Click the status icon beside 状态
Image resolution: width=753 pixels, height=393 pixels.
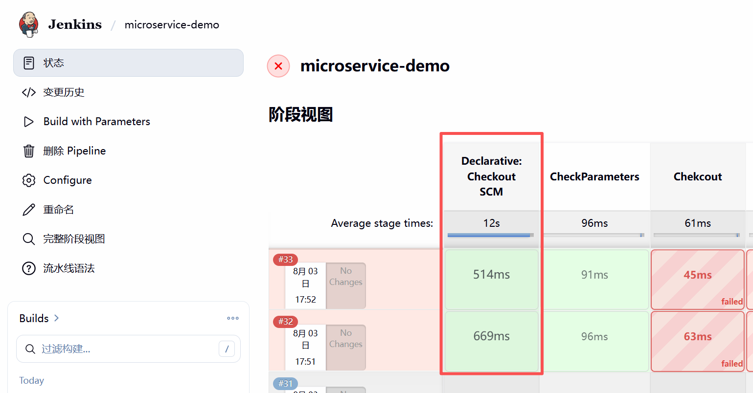click(29, 63)
